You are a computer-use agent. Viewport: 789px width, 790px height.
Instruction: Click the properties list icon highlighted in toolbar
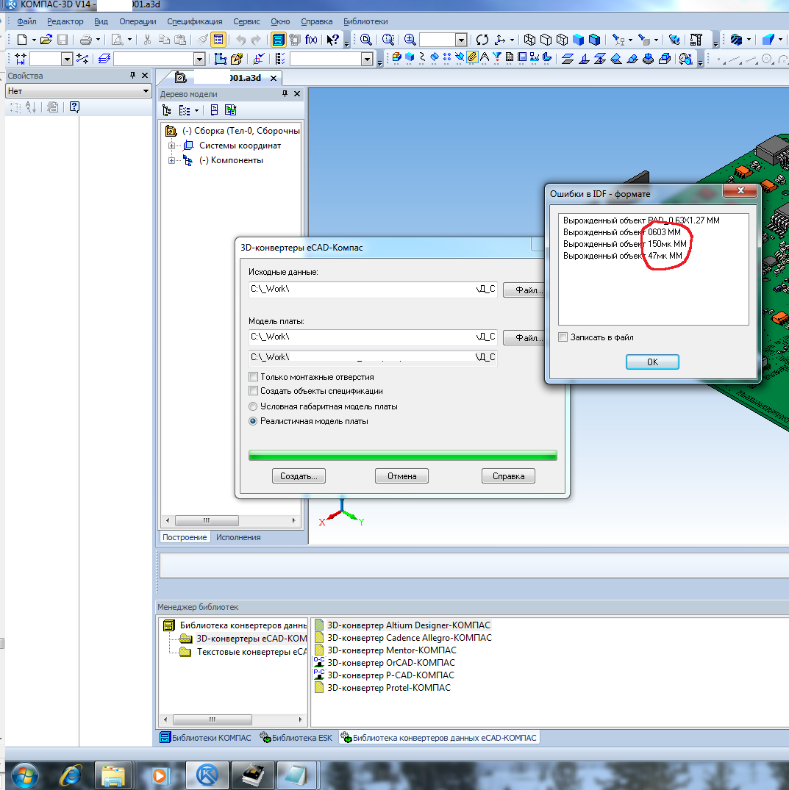pyautogui.click(x=218, y=39)
